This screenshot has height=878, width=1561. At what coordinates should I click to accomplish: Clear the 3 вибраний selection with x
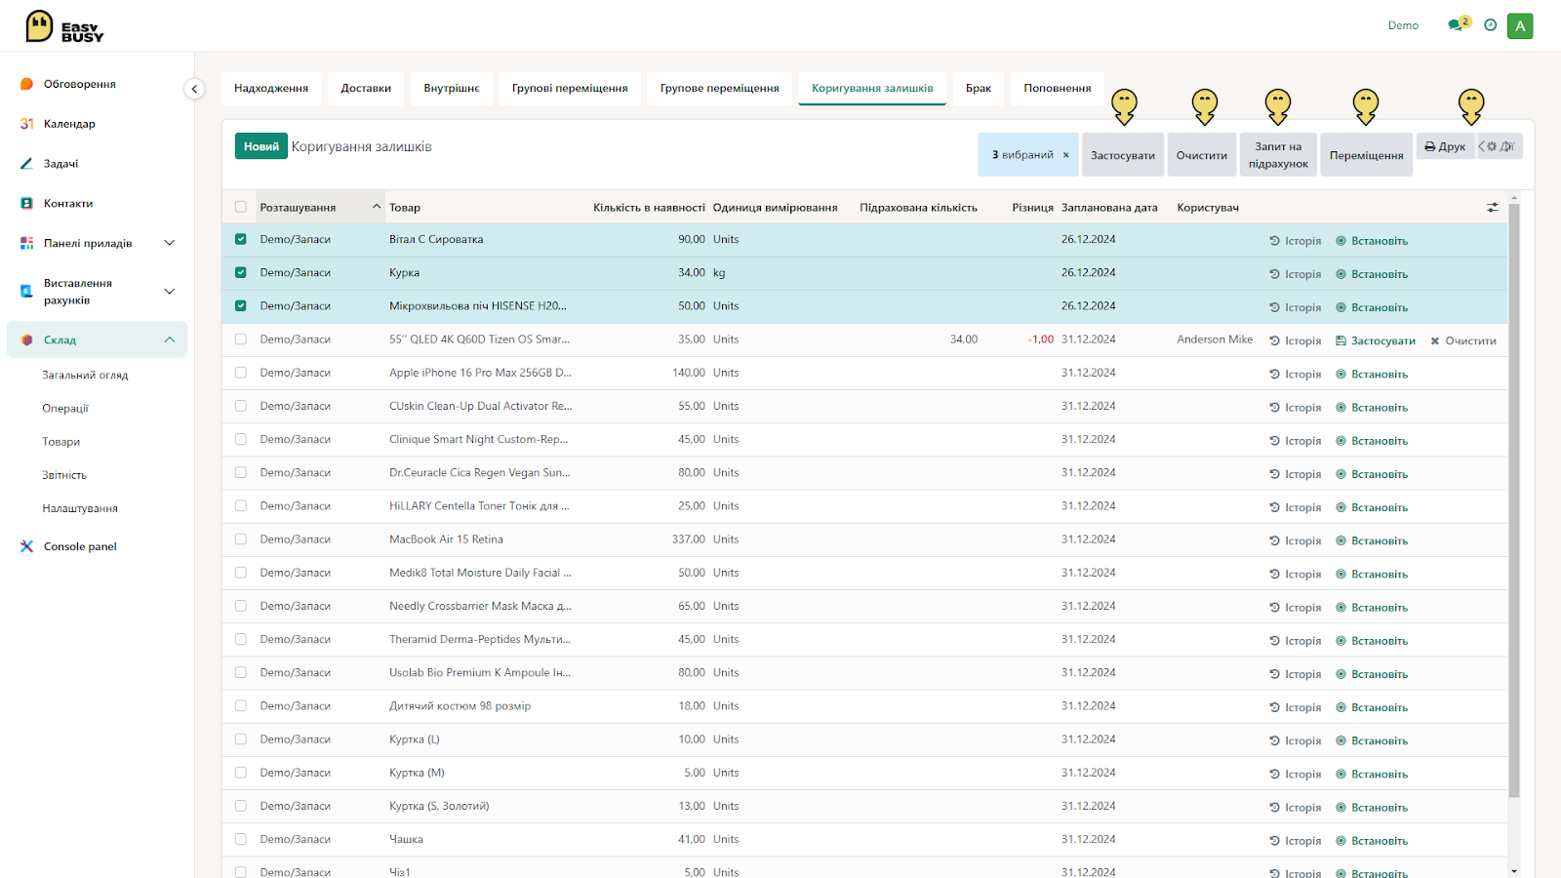1066,155
